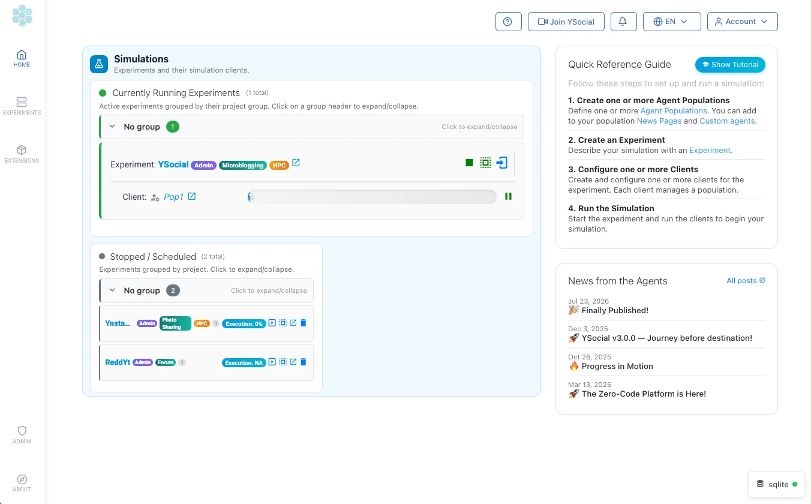Screen dimensions: 811x504
Task: Open the YSocial experiment name link
Action: 173,164
